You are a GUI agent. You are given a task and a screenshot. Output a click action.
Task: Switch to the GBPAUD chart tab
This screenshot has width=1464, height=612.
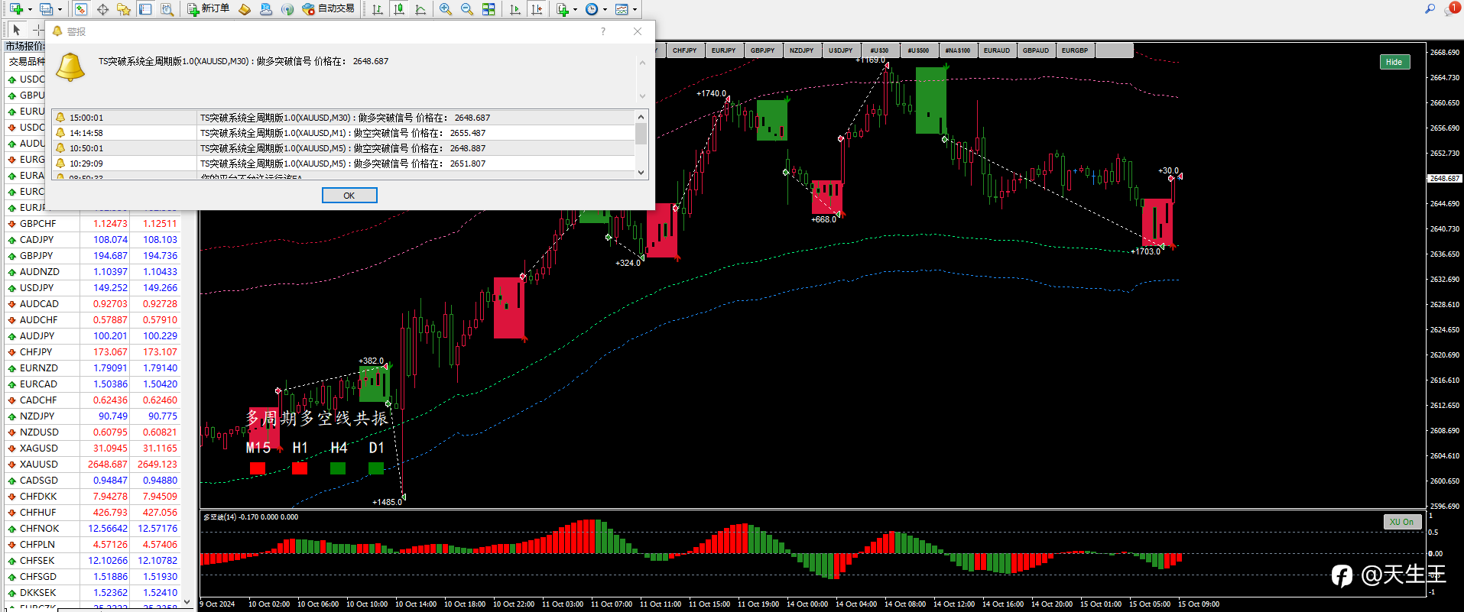1035,50
